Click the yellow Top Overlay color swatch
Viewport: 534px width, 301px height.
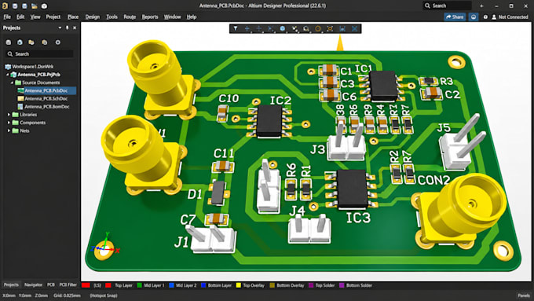point(239,285)
